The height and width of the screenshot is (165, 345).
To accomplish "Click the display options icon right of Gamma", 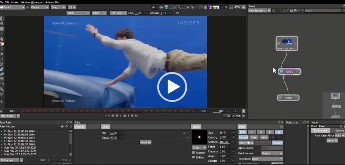I will pos(177,13).
